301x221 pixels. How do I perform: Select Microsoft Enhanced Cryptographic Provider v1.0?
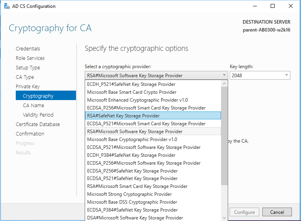(153, 100)
